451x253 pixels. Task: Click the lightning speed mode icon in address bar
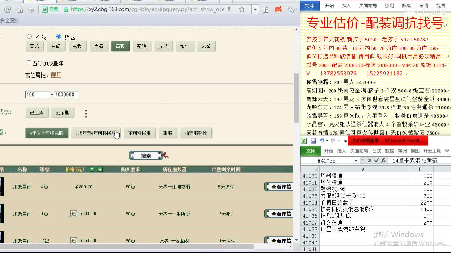coord(230,9)
